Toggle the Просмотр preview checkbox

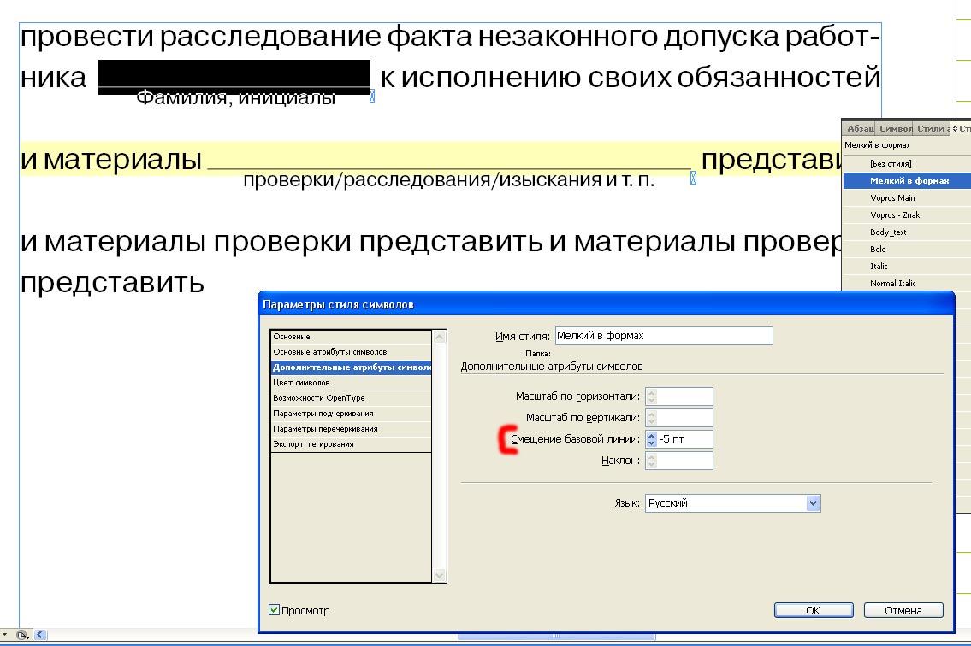pyautogui.click(x=275, y=610)
